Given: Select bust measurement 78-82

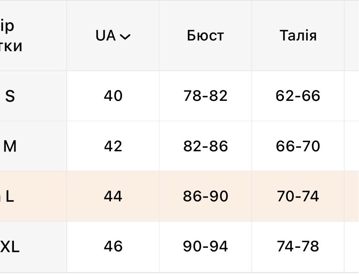Looking at the screenshot, I should click(206, 96).
